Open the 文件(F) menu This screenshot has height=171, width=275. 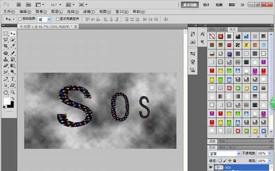pyautogui.click(x=9, y=12)
